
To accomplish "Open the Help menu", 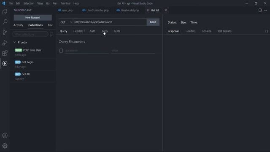I will point(76,3).
